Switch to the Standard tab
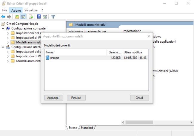Viewport: 194px width, 136px height. 87,128
